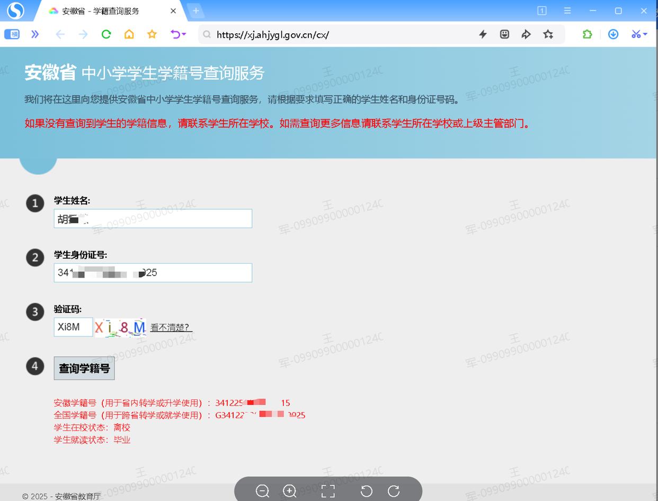This screenshot has height=501, width=658.
Task: Click the 查询学籍号 button
Action: [x=84, y=368]
